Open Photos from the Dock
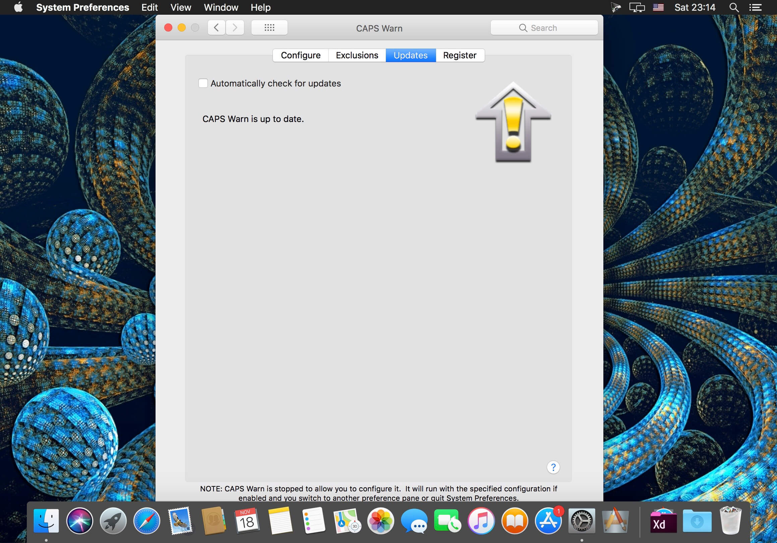The width and height of the screenshot is (777, 543). 381,521
